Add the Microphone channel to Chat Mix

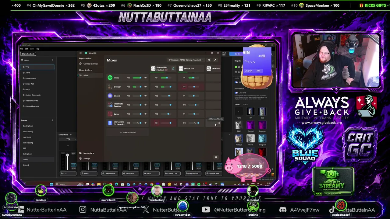(x=218, y=123)
